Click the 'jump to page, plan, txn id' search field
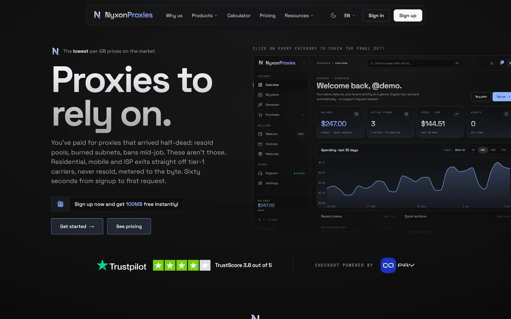 click(415, 63)
